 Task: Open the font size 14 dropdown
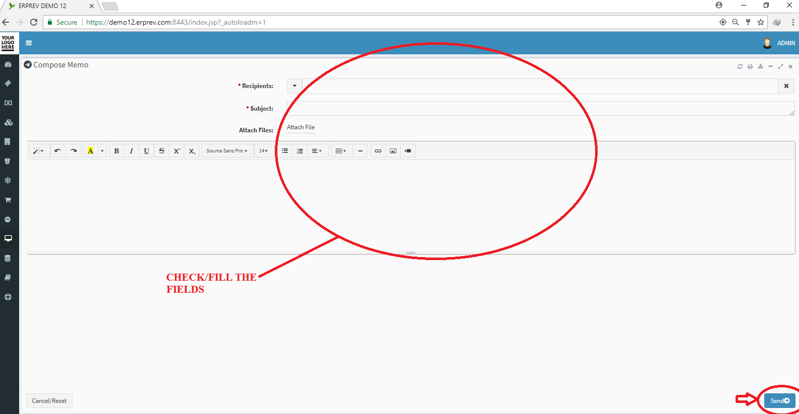point(263,150)
